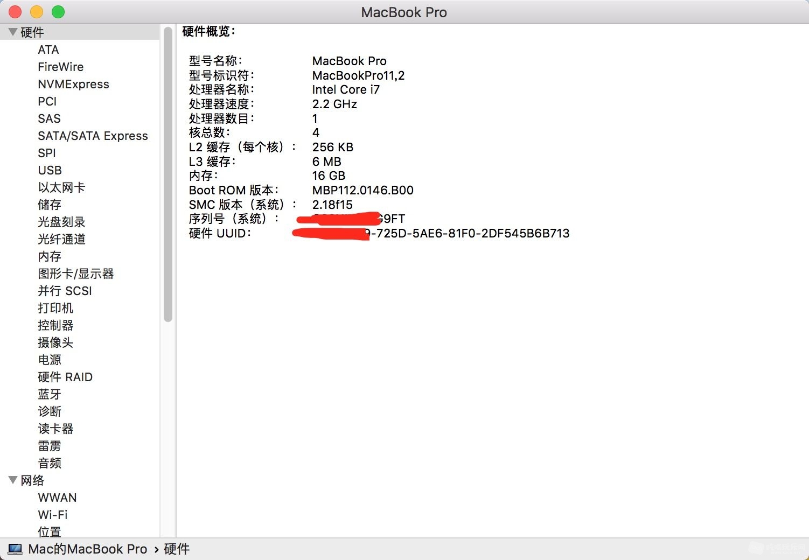Select SPI in the sidebar
The image size is (809, 560).
(x=47, y=153)
